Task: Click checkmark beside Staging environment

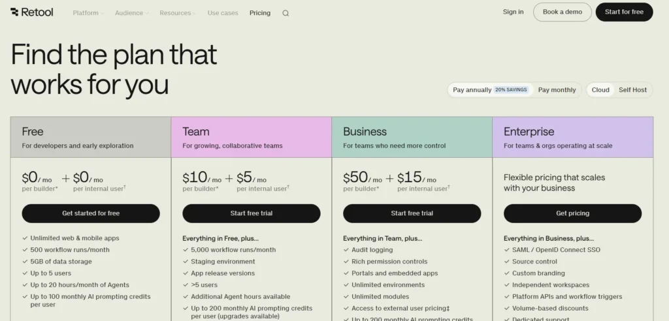Action: pos(186,262)
